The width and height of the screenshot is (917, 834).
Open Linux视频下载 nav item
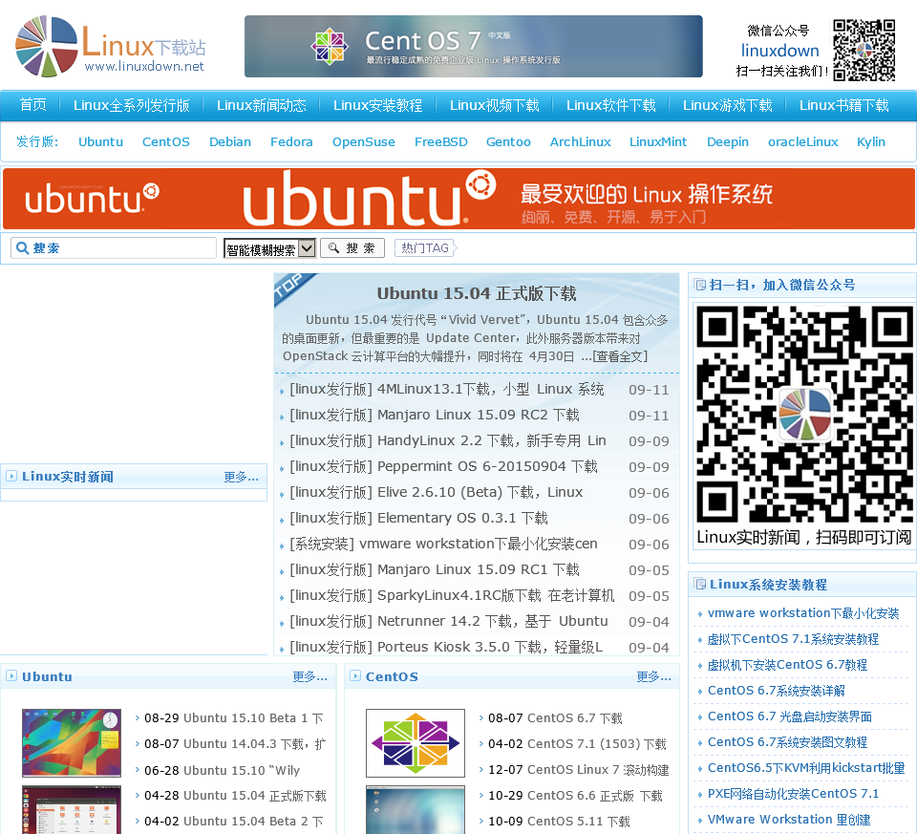494,105
